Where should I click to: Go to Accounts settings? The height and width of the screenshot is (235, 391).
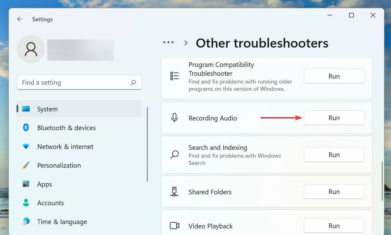[x=50, y=203]
